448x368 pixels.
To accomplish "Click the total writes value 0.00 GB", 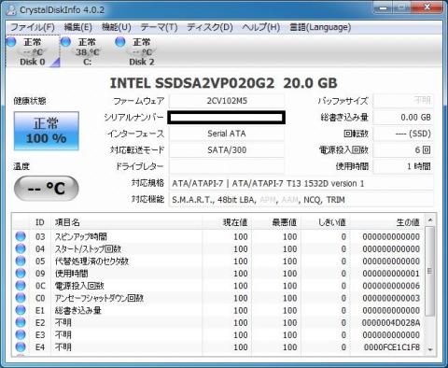I will pyautogui.click(x=403, y=118).
